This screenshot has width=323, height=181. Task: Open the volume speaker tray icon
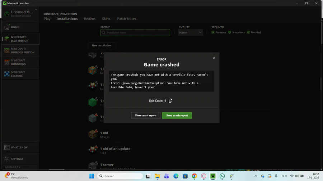click(297, 176)
